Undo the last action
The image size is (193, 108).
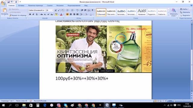click(x=11, y=2)
